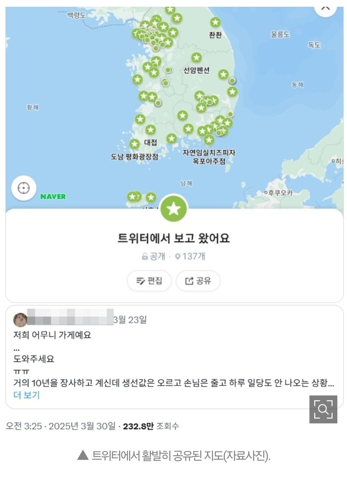
Task: Click the 공개 public visibility label
Action: pos(154,256)
